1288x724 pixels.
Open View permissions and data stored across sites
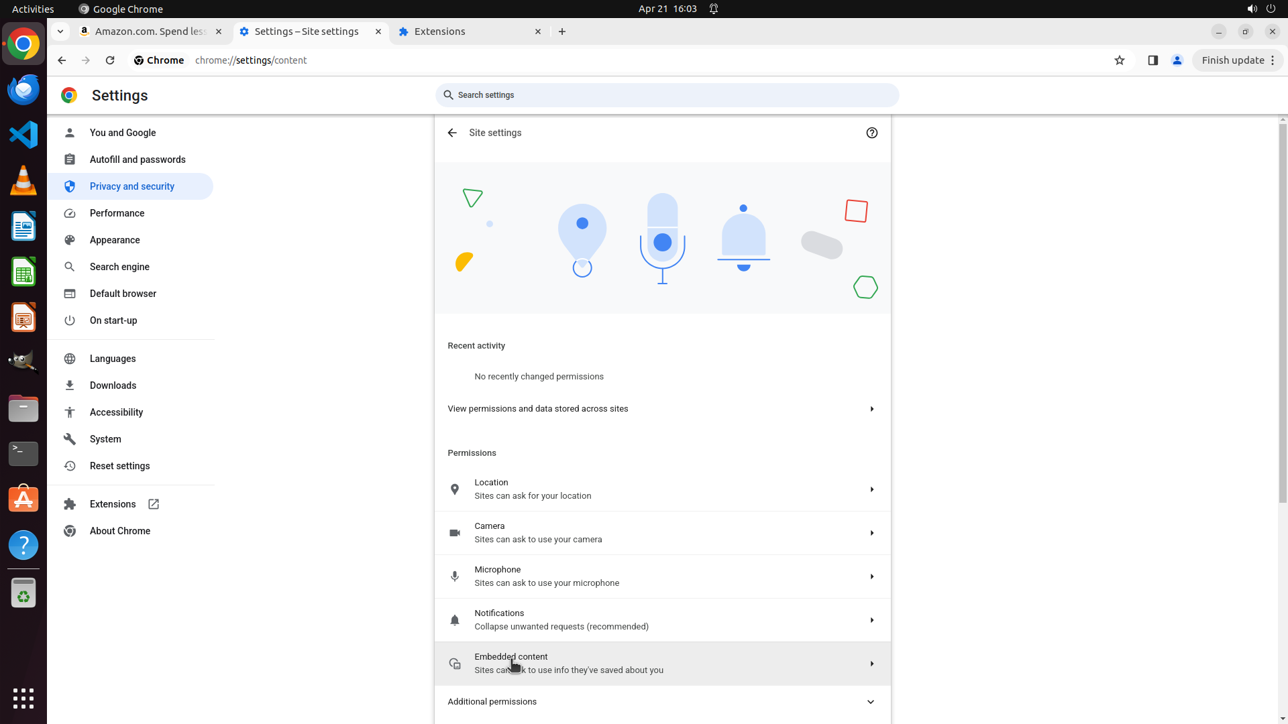point(662,409)
